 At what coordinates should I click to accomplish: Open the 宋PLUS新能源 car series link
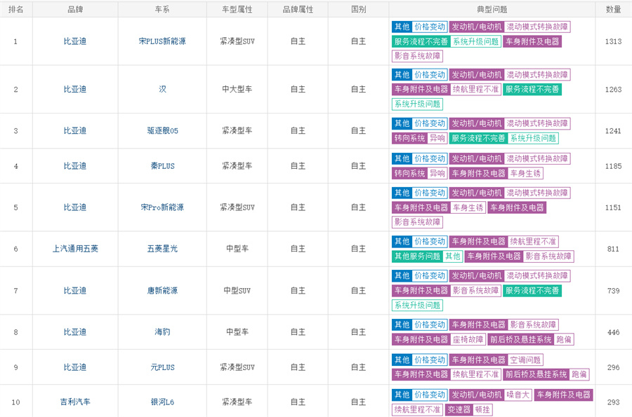pyautogui.click(x=162, y=41)
